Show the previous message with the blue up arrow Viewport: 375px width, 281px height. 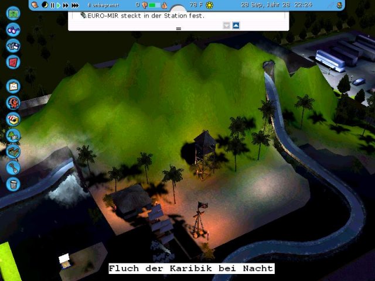tap(236, 25)
